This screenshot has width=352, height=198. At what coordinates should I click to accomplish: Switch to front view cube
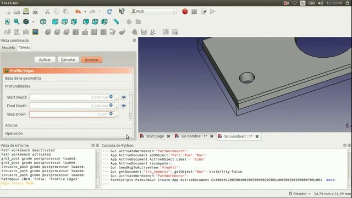tap(55, 21)
